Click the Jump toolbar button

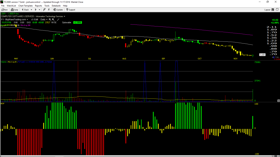coord(14,10)
